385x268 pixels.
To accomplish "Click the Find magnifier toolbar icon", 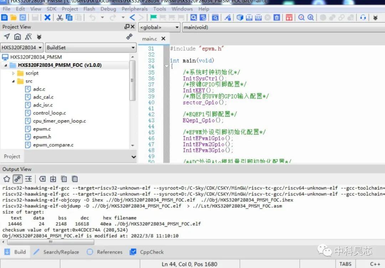I will pyautogui.click(x=194, y=17).
